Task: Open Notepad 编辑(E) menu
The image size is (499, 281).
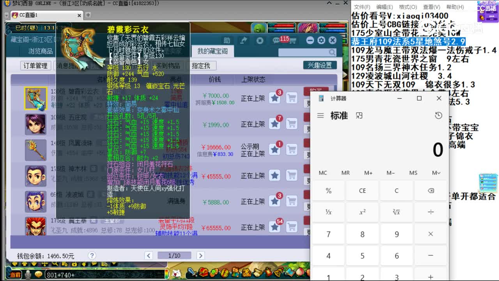Action: coord(384,7)
